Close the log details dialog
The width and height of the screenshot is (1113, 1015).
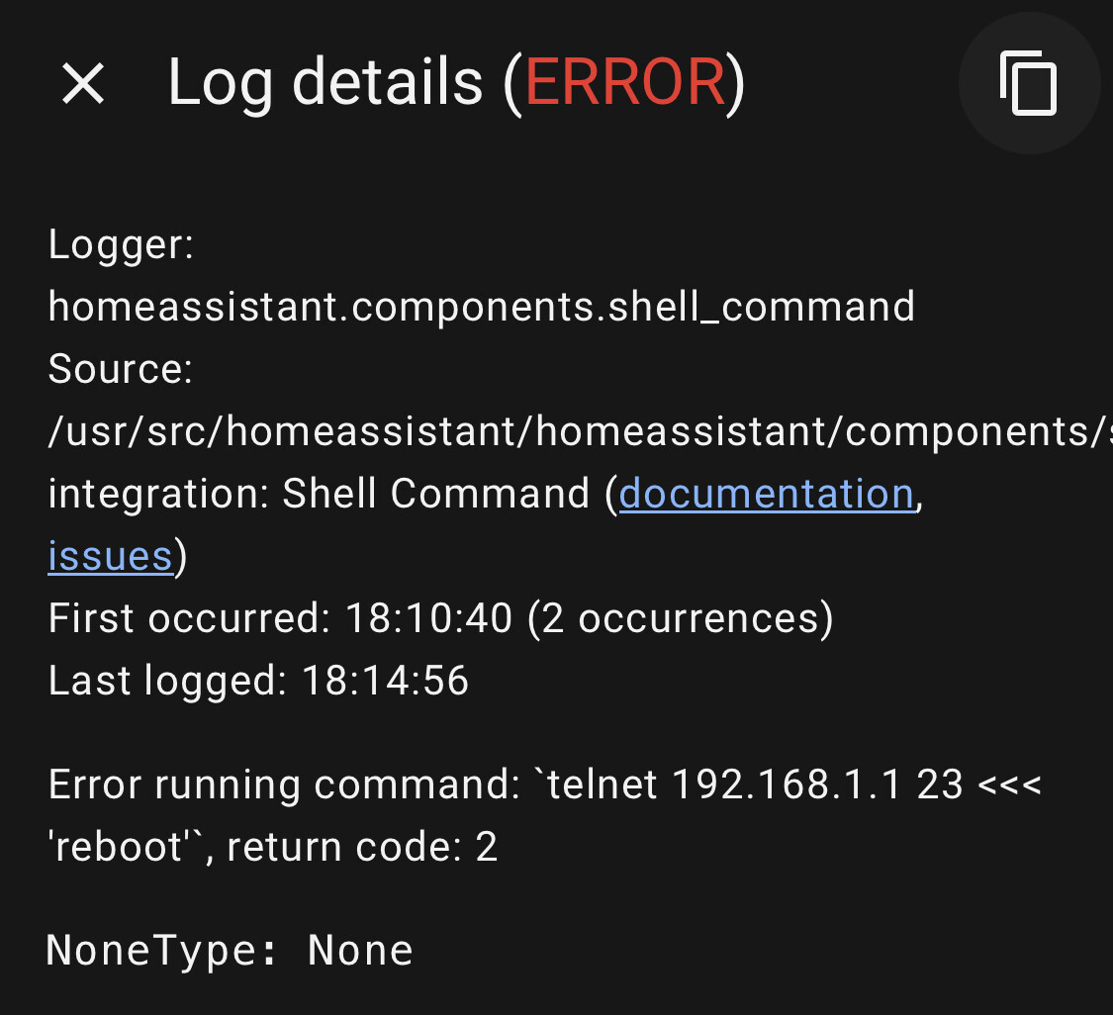[x=83, y=83]
